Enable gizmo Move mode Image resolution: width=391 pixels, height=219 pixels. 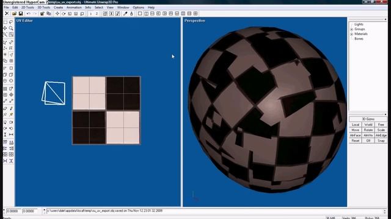[x=356, y=130]
